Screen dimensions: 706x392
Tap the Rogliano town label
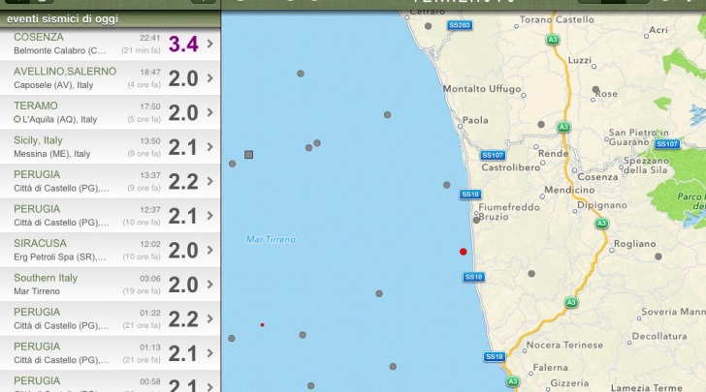(x=635, y=244)
